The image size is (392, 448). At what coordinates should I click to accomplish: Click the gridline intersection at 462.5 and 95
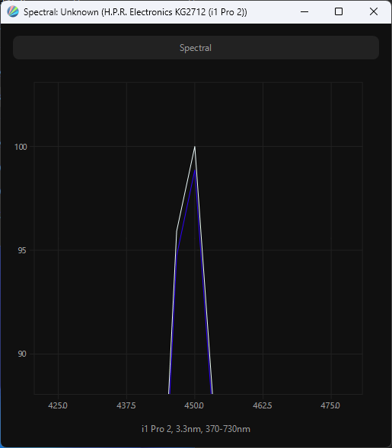(x=263, y=250)
